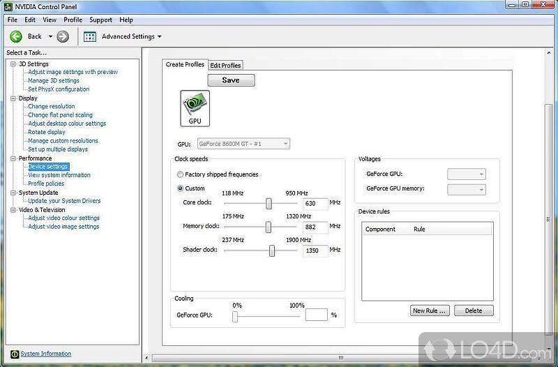This screenshot has height=367, width=558.
Task: Open Manage 3D settings in task tree
Action: click(54, 81)
